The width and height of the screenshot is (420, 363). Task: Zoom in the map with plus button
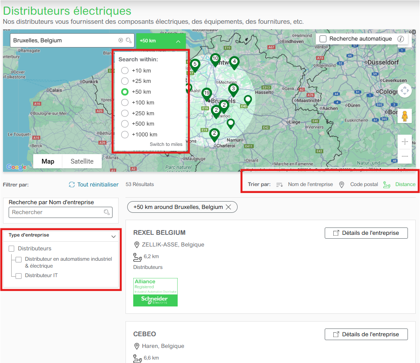405,142
